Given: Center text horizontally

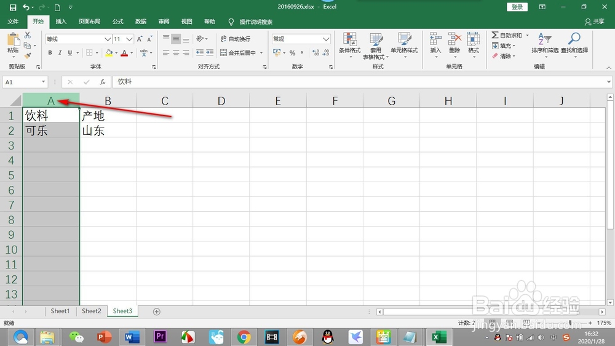Looking at the screenshot, I should [x=176, y=52].
